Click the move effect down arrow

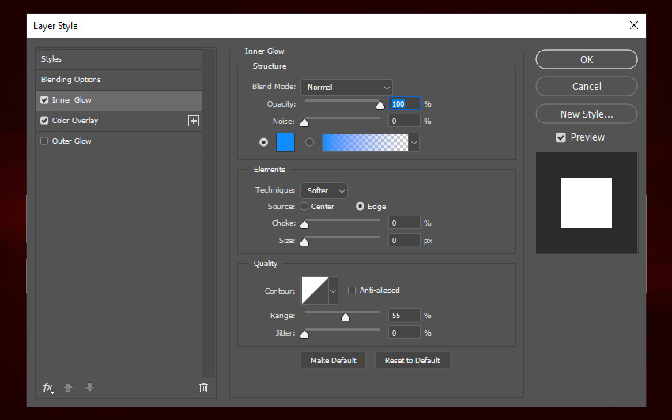[x=89, y=387]
